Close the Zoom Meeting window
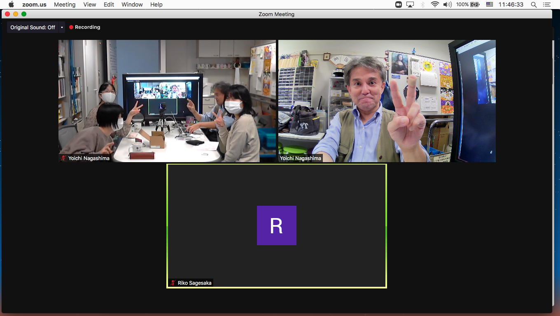The height and width of the screenshot is (316, 560). point(7,14)
